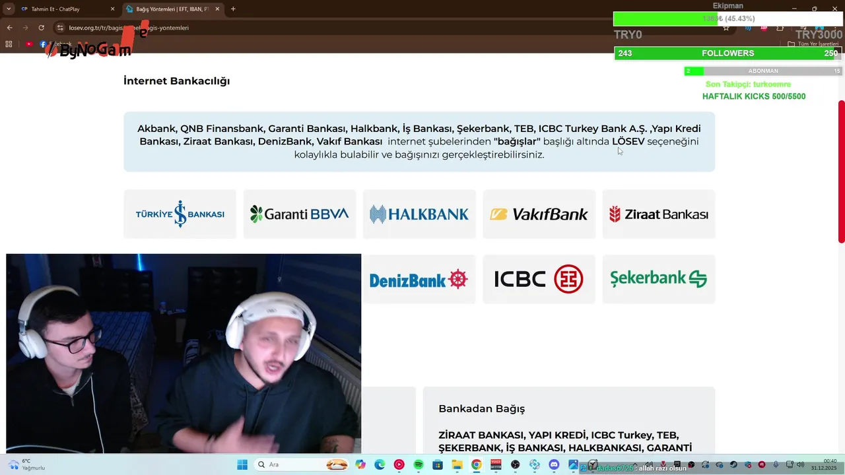Open the Apps grid in bookmarks bar
This screenshot has height=475, width=845.
tap(9, 44)
